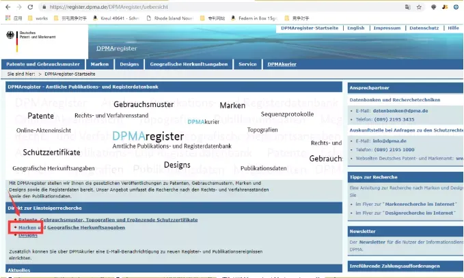Open DPMAregister-Startseite top link

(x=310, y=28)
